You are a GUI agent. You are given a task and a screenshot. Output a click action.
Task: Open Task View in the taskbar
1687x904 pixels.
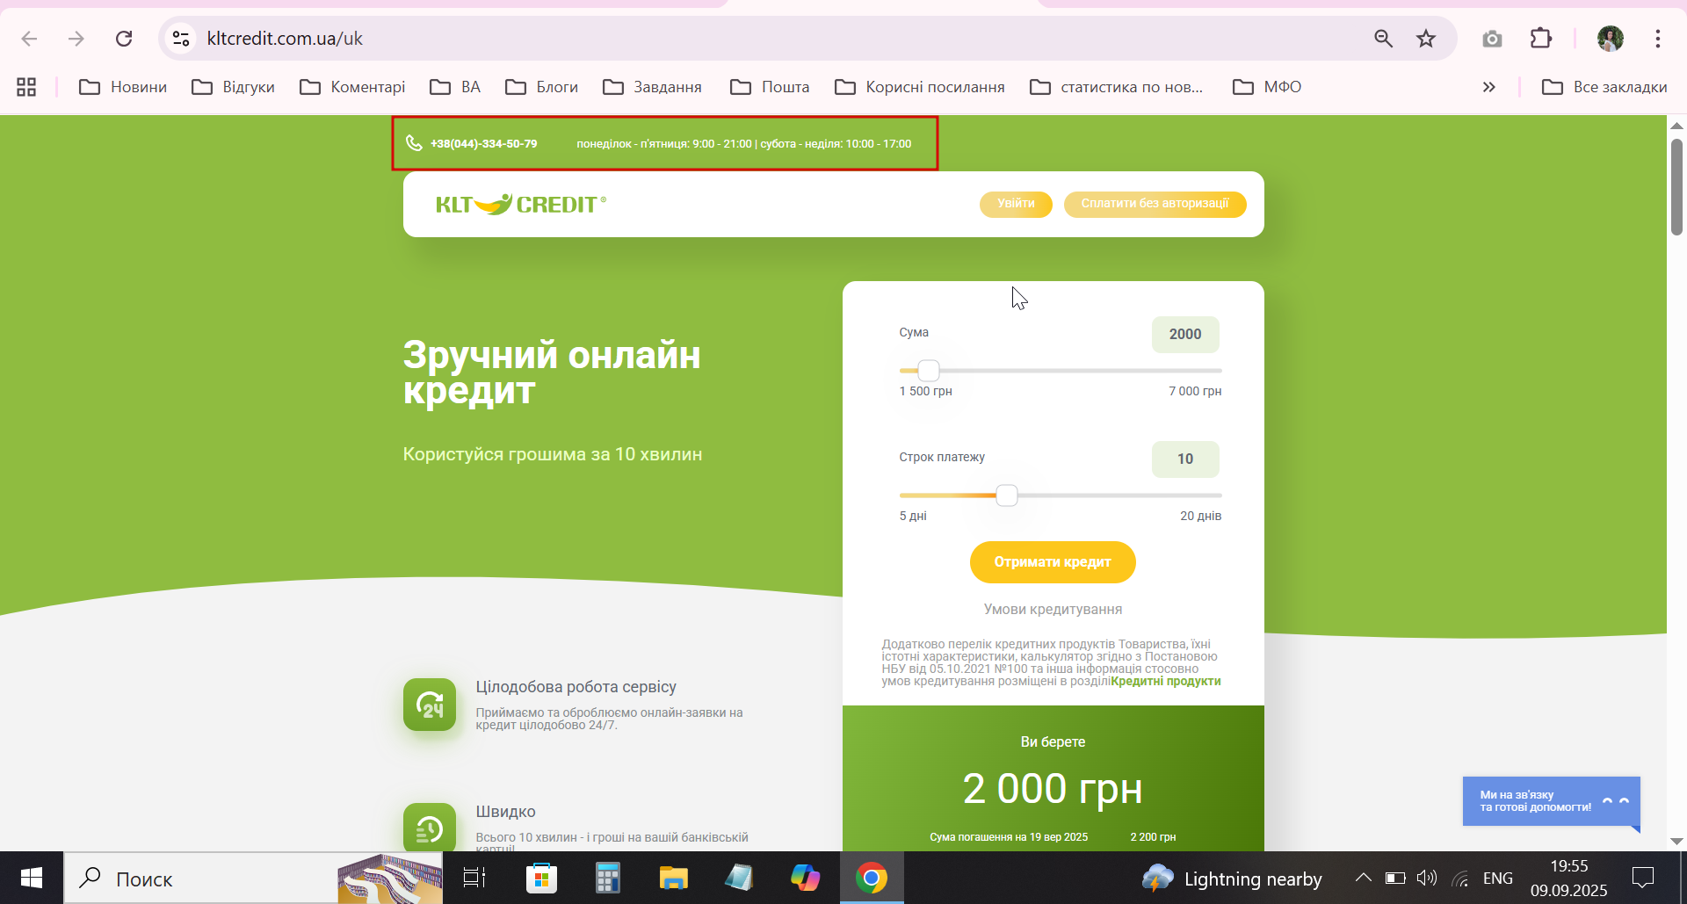pos(474,878)
